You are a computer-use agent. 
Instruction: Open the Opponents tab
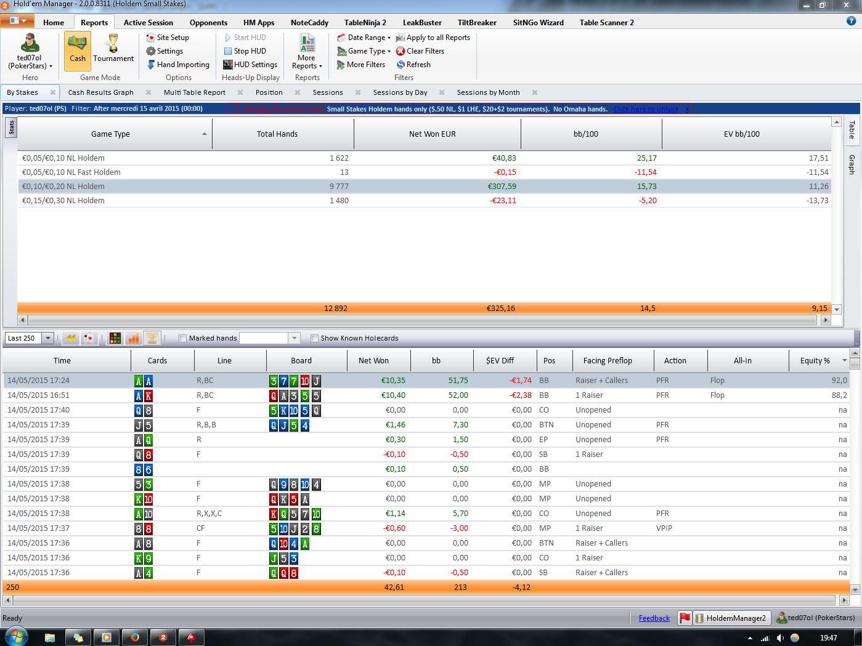(x=208, y=23)
